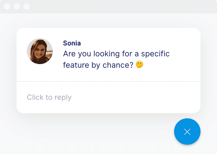
Task: Click the rightmost window control dot
Action: pyautogui.click(x=27, y=6)
